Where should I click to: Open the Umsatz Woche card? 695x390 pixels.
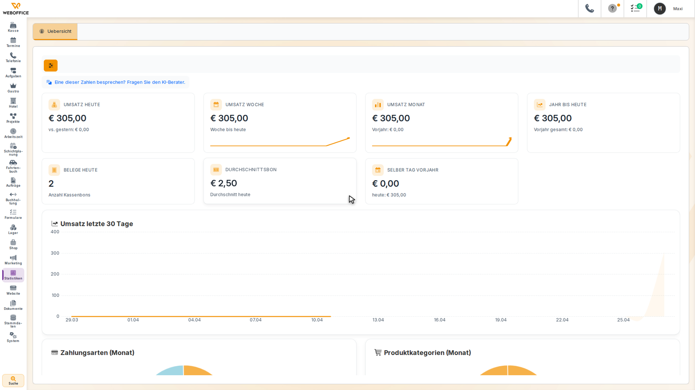click(x=280, y=123)
